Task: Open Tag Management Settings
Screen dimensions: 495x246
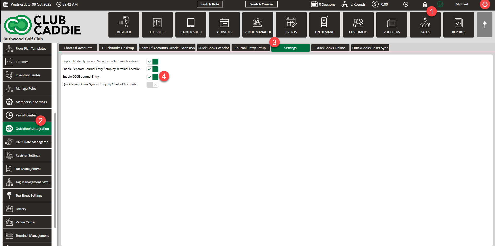Action: click(27, 182)
